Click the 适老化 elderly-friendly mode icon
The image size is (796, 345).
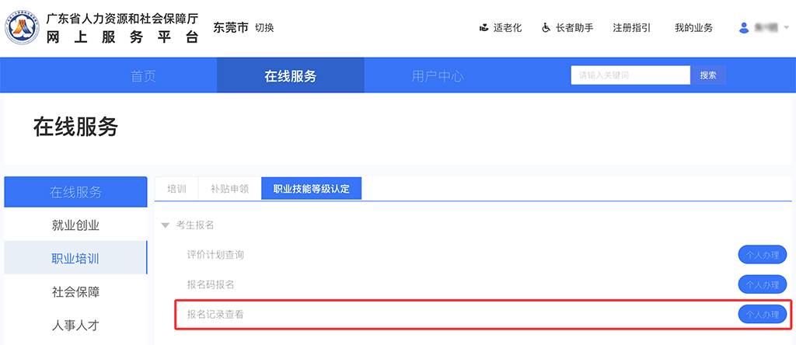tap(484, 28)
